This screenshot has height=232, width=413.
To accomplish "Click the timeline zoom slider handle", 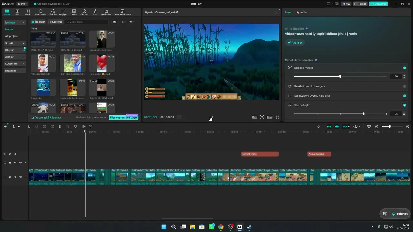I will pos(390,127).
